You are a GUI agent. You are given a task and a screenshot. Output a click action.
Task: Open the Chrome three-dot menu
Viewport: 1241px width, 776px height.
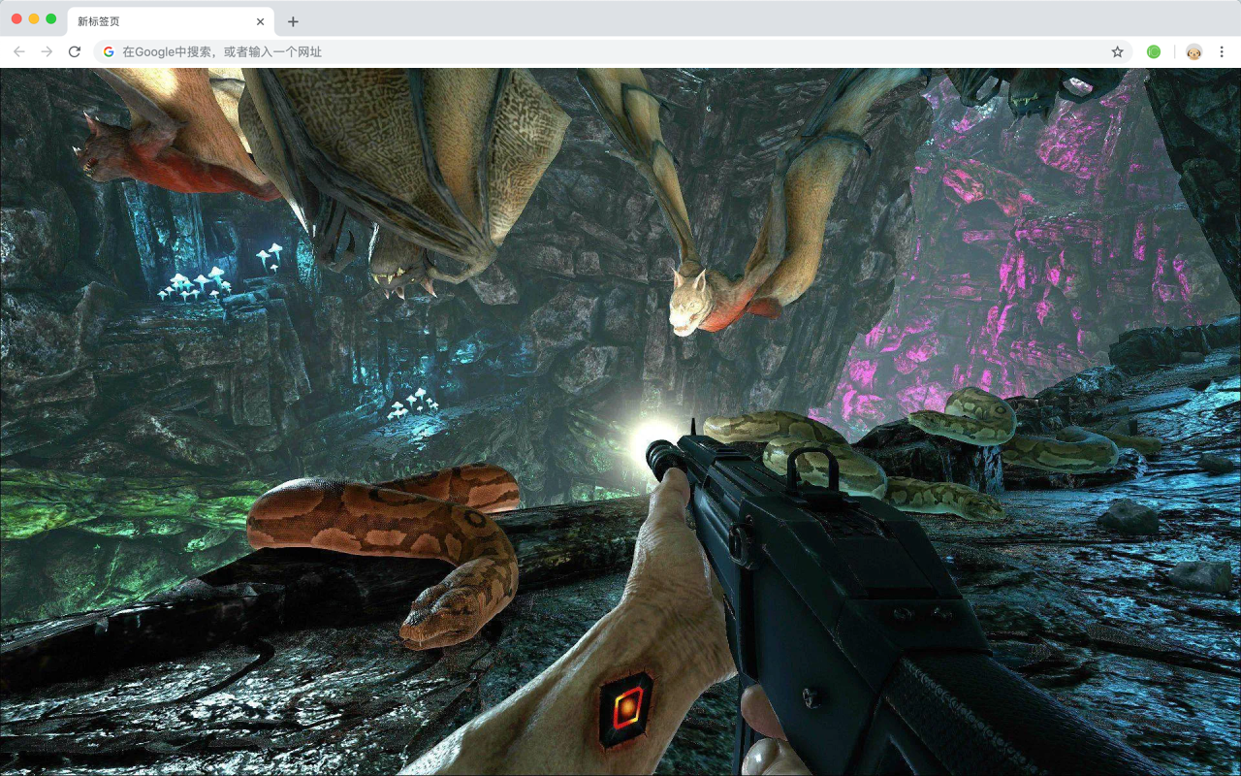click(1223, 51)
